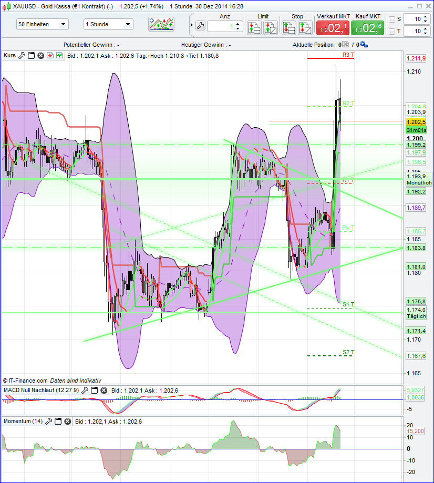
Task: Close the MACD Null Nachlauf indicator panel
Action: click(104, 391)
